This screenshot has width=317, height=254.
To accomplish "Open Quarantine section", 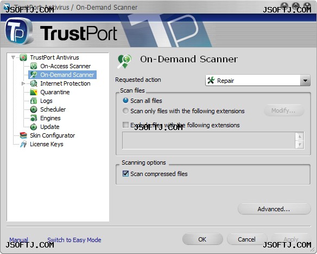I will click(55, 92).
